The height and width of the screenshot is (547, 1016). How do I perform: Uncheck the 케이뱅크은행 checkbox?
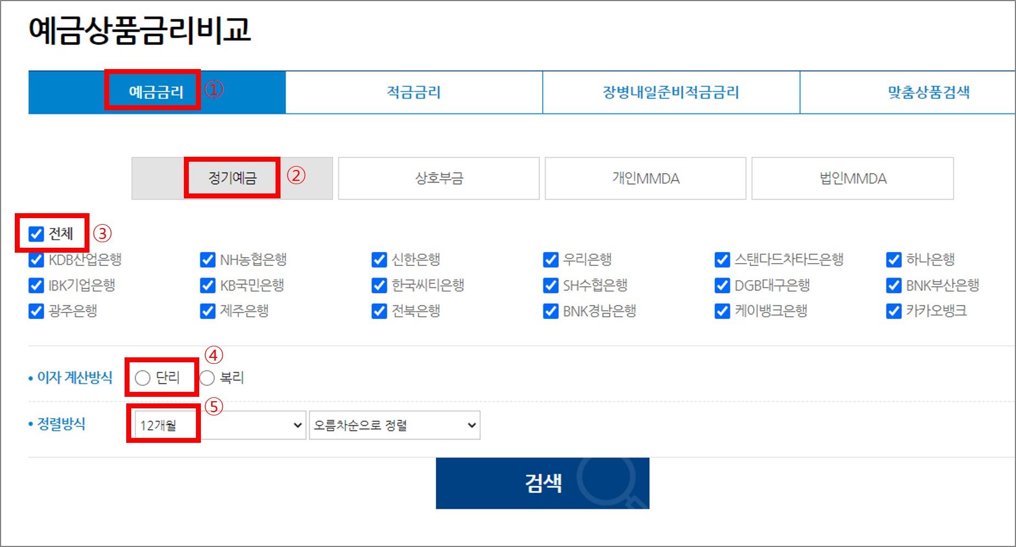pos(722,311)
